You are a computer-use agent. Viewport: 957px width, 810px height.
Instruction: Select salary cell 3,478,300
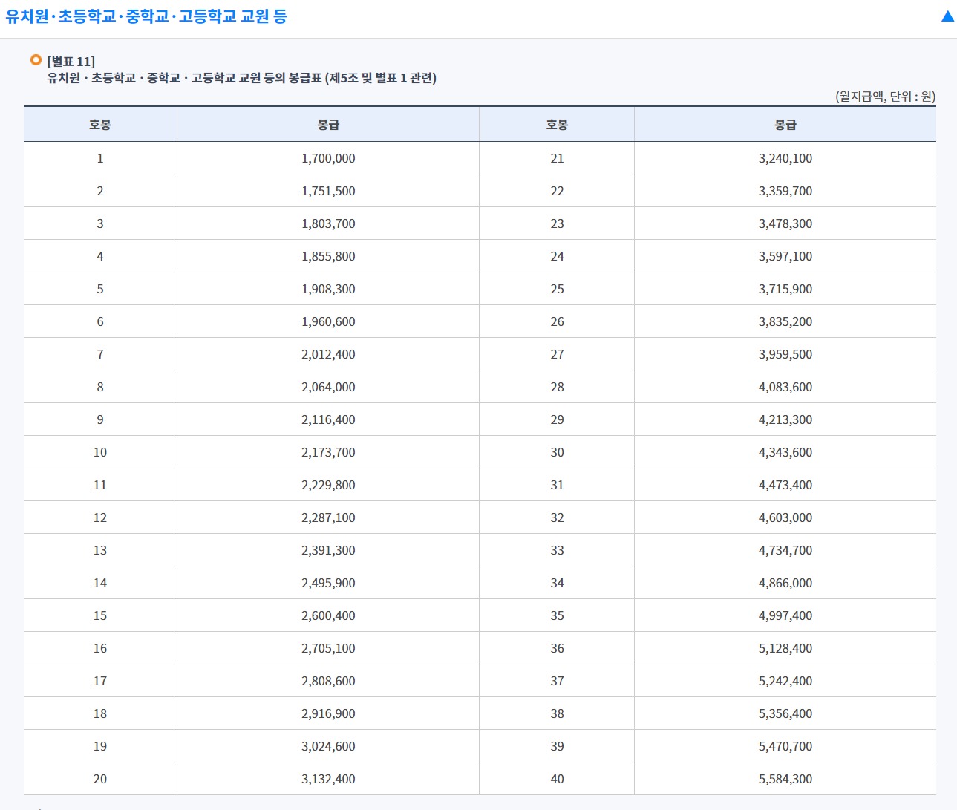click(785, 223)
